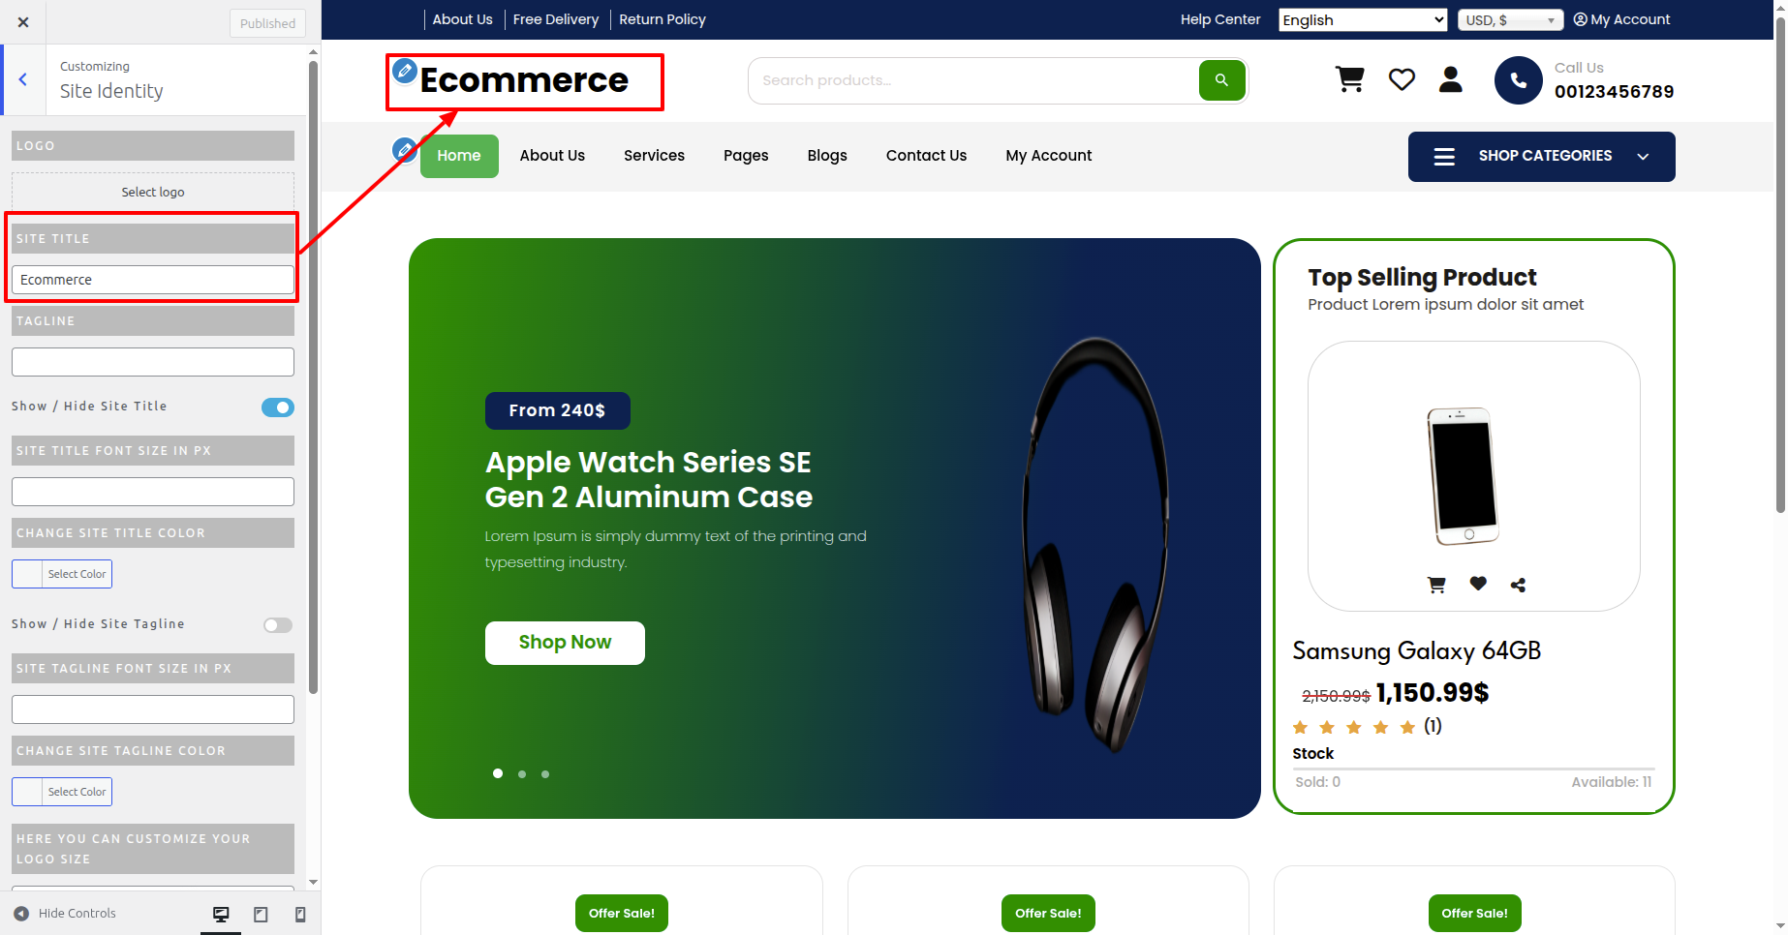Click share icon under Samsung Galaxy product

coord(1518,585)
